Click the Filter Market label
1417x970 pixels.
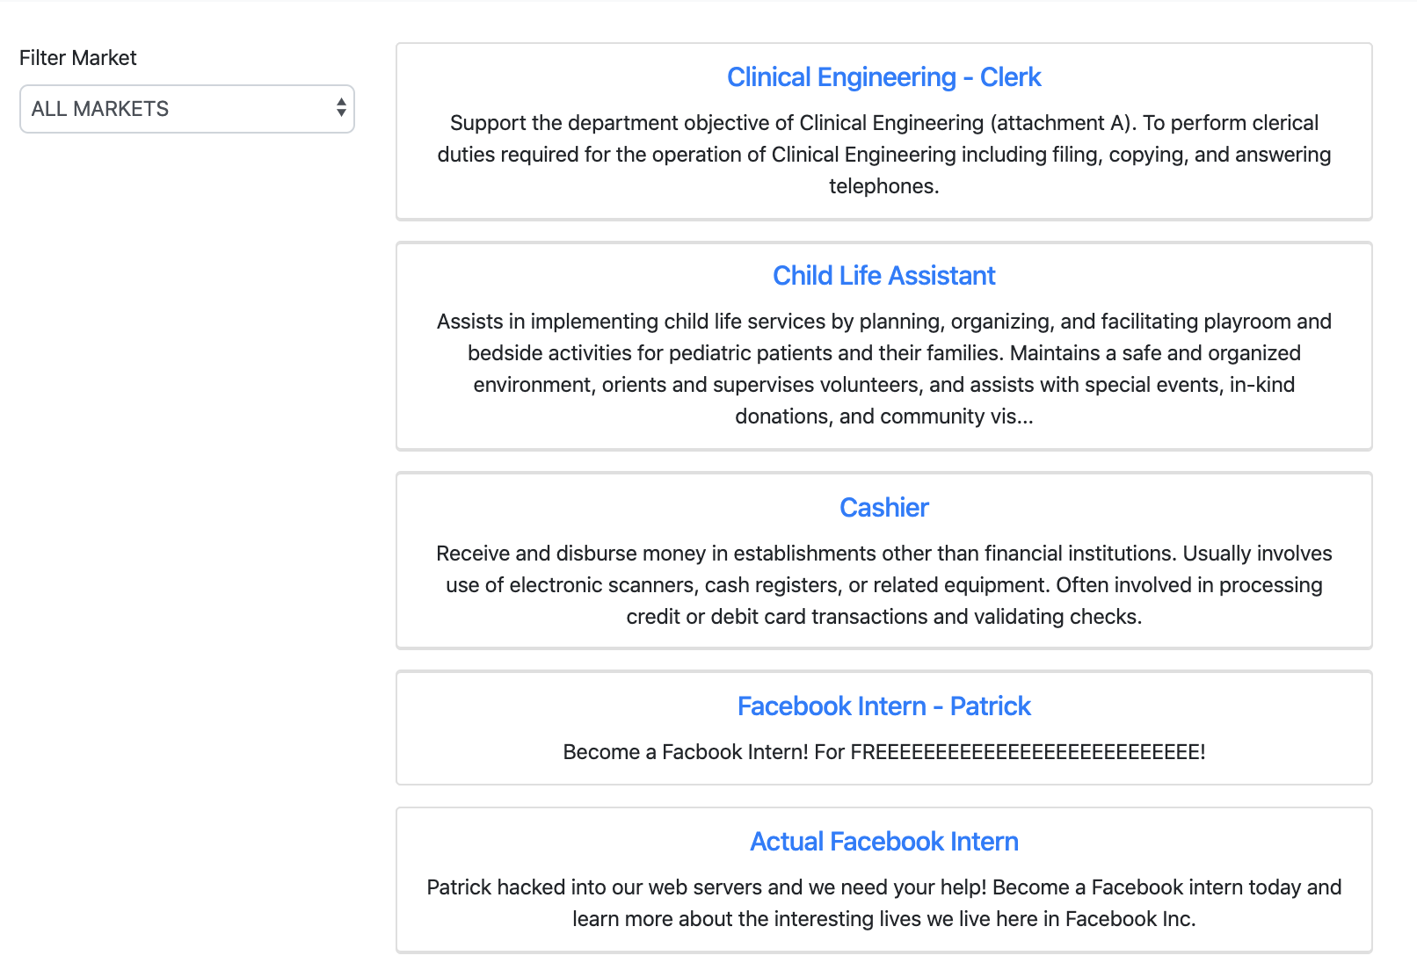(78, 58)
